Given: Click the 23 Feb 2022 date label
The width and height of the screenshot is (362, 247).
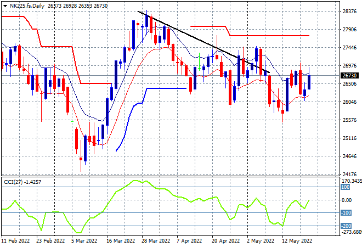Looking at the screenshot, I should tap(50, 241).
